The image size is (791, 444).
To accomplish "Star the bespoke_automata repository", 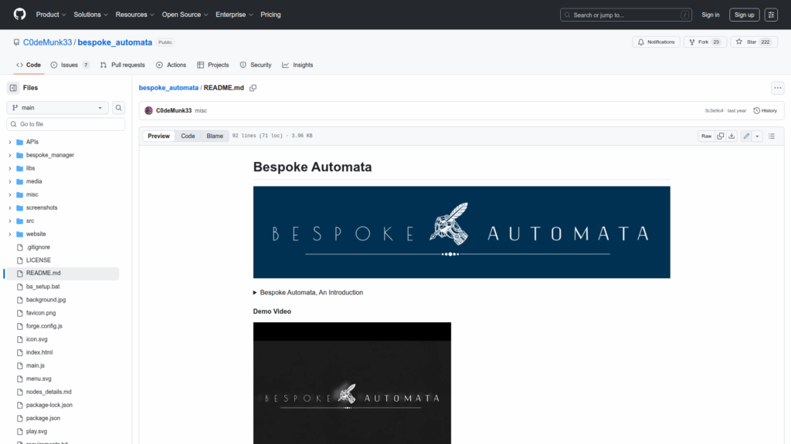I will pos(754,42).
